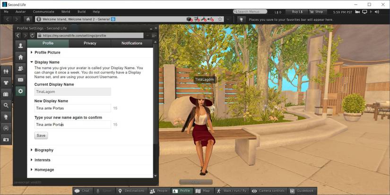Image resolution: width=390 pixels, height=195 pixels.
Task: Open the Build menu
Action: pyautogui.click(x=82, y=12)
